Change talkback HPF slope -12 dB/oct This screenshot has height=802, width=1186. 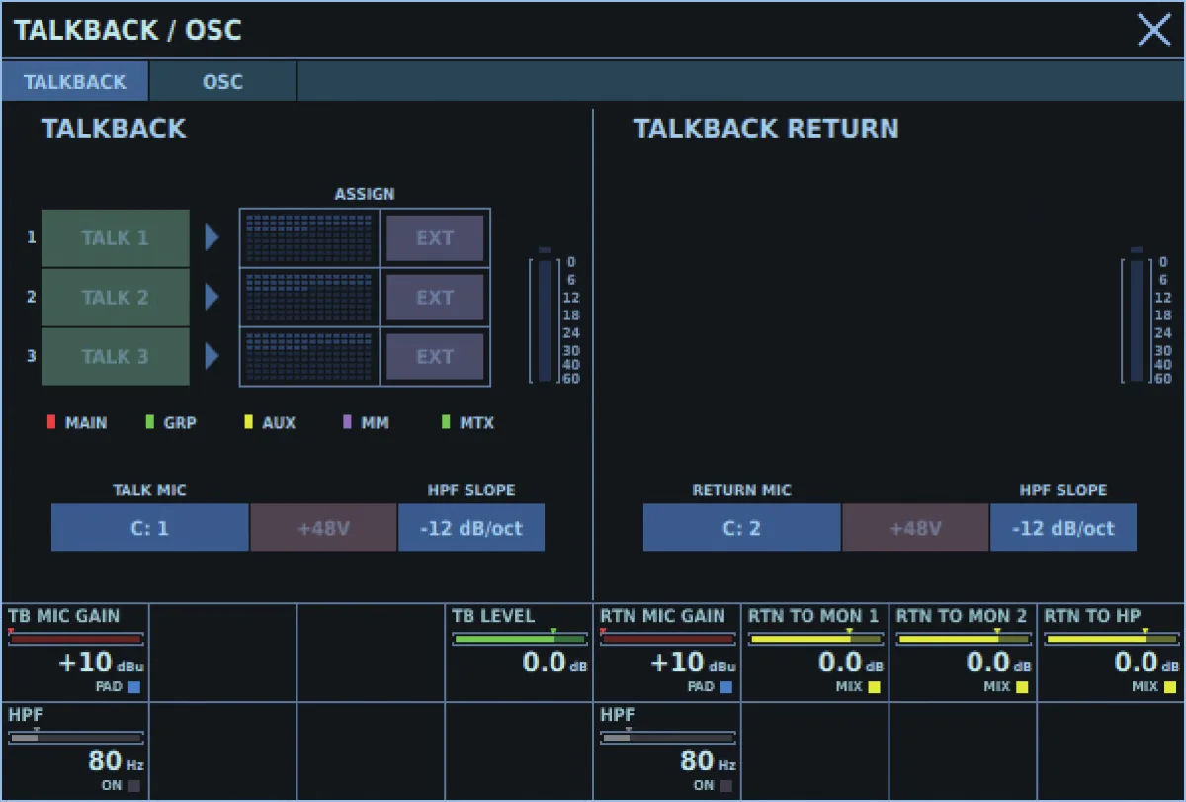coord(471,528)
